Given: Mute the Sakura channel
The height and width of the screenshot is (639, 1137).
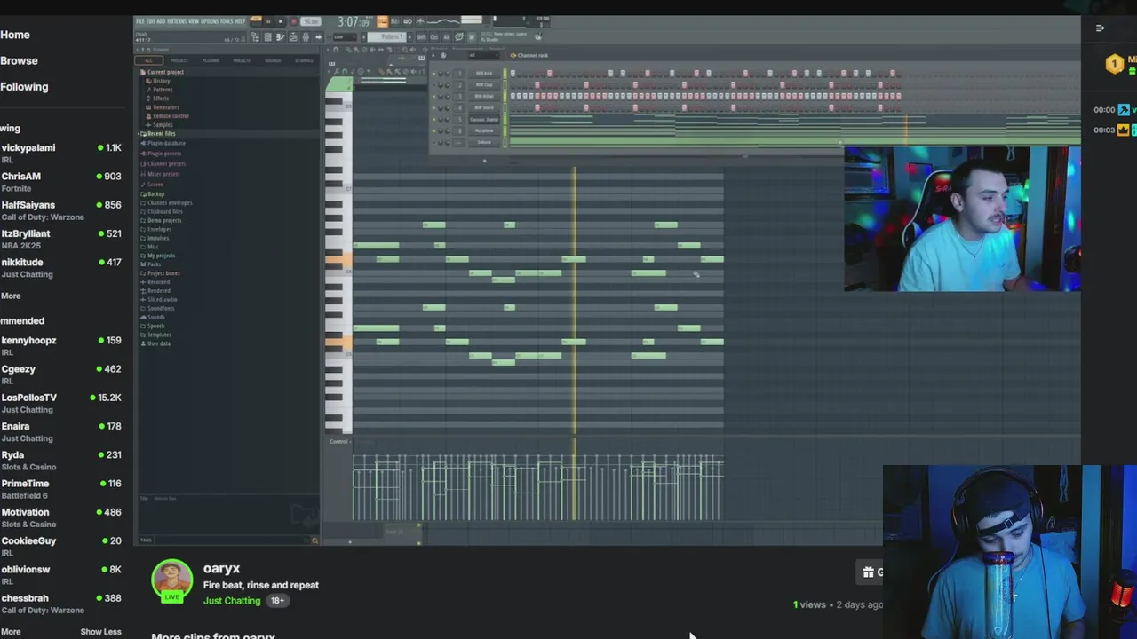Looking at the screenshot, I should tap(434, 142).
